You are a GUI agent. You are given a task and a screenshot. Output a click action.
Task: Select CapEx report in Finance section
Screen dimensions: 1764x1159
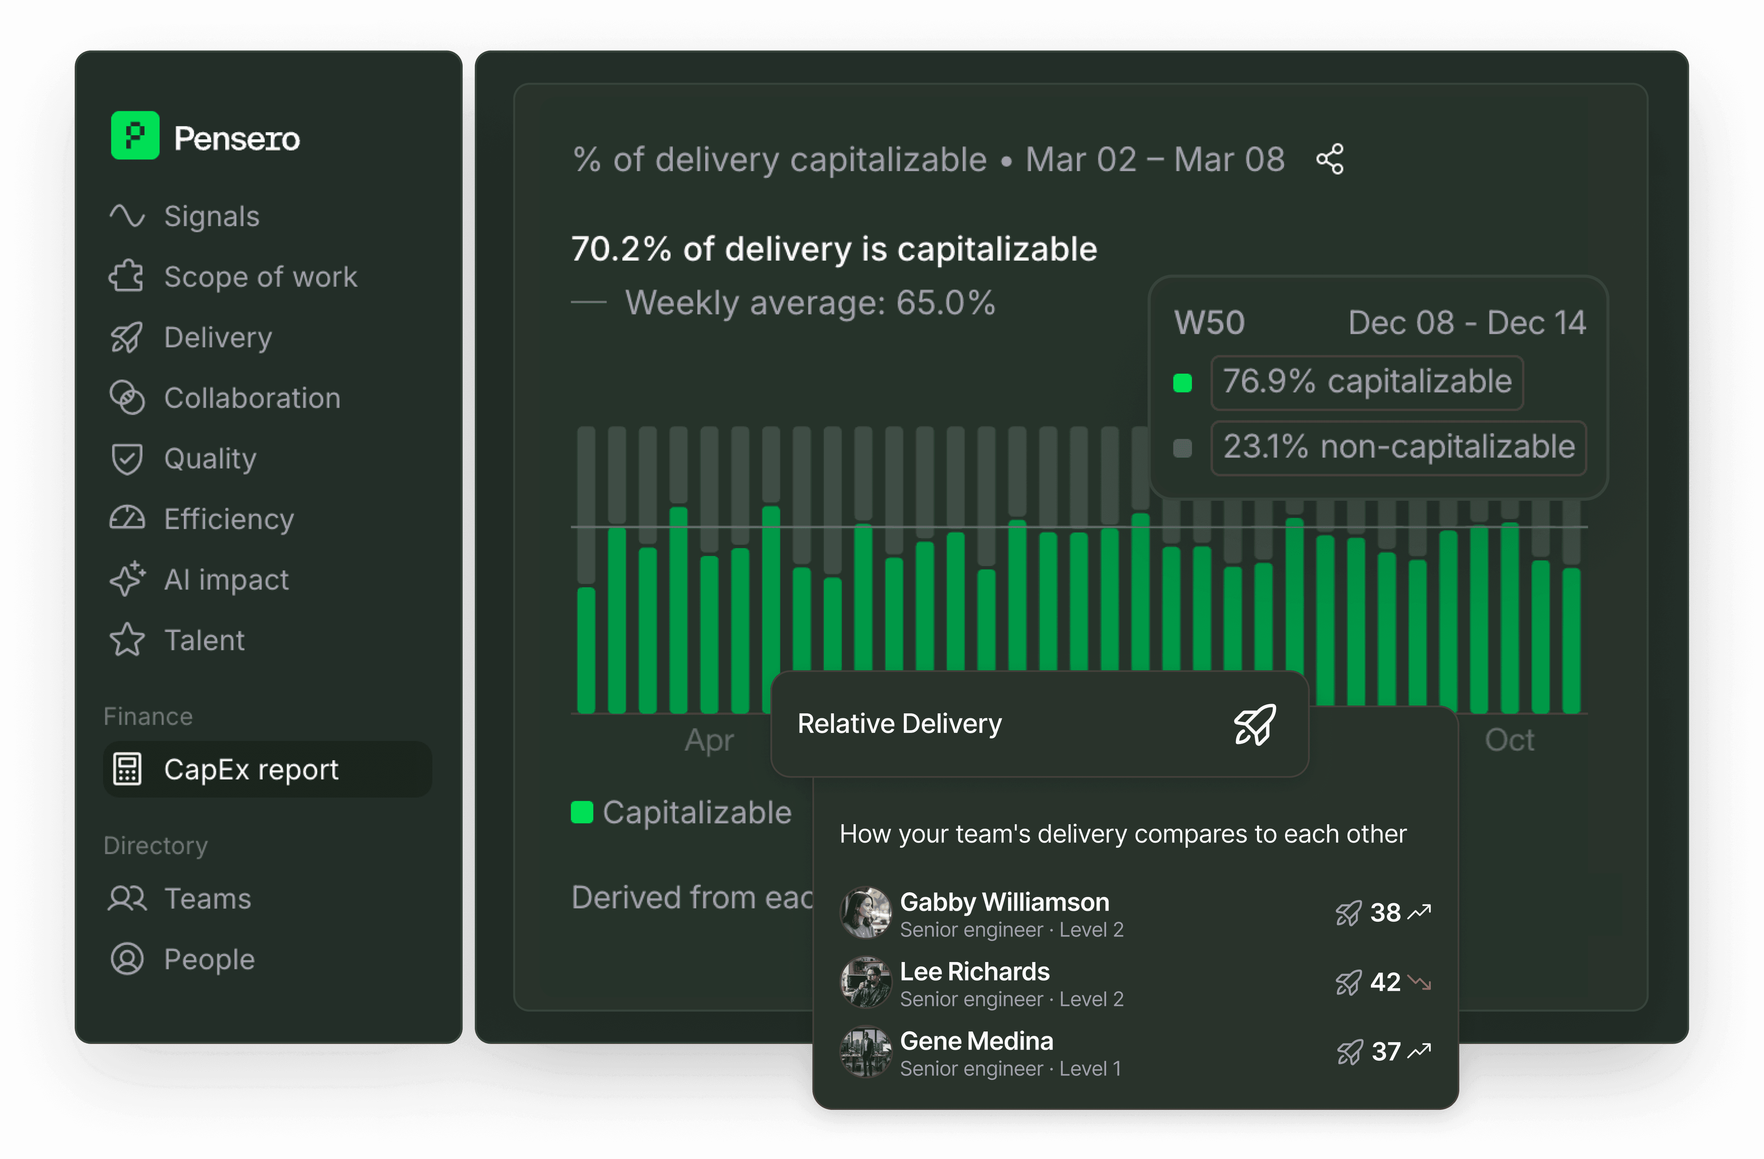click(250, 769)
